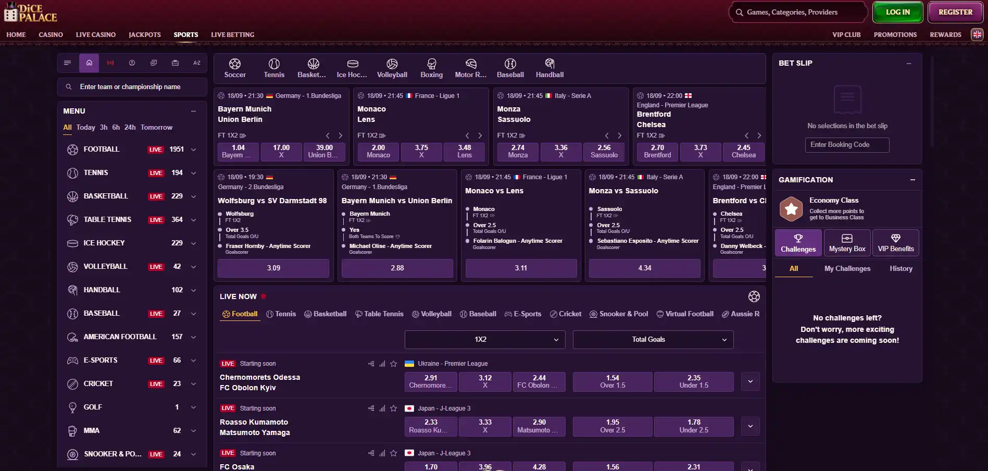
Task: Click the sidebar home icon
Action: coord(89,63)
